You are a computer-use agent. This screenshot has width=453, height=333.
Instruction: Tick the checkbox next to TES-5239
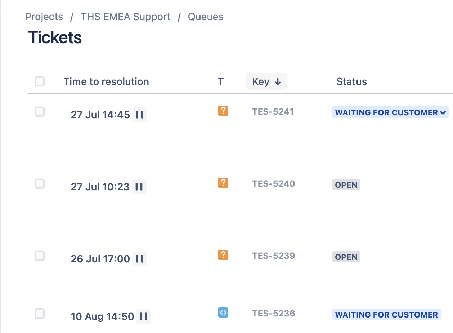pyautogui.click(x=40, y=256)
